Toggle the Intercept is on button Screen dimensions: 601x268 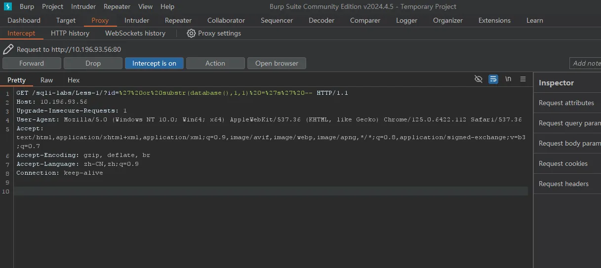(x=154, y=63)
